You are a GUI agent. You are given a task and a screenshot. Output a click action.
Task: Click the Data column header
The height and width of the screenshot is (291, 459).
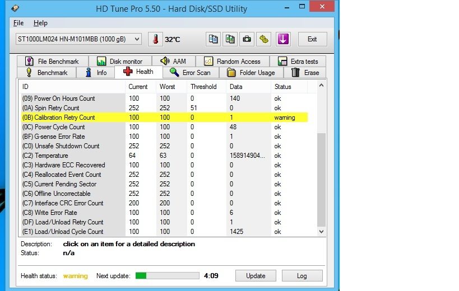pos(248,87)
